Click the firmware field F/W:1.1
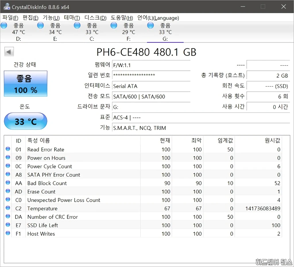The image size is (294, 267). (151, 65)
